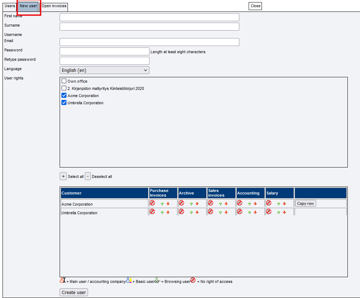
Task: Click the minus Deselect all button
Action: (88, 176)
